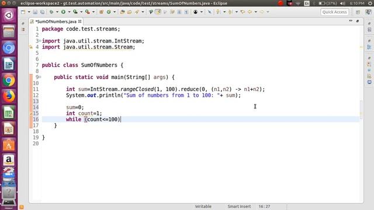Click the Toggle Breadcrumb toolbar icon

(151, 12)
